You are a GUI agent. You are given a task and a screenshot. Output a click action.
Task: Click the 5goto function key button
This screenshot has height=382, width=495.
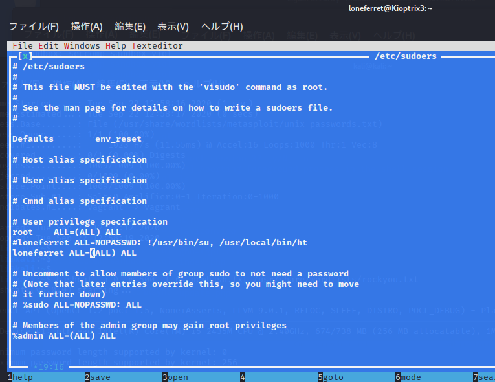(331, 377)
